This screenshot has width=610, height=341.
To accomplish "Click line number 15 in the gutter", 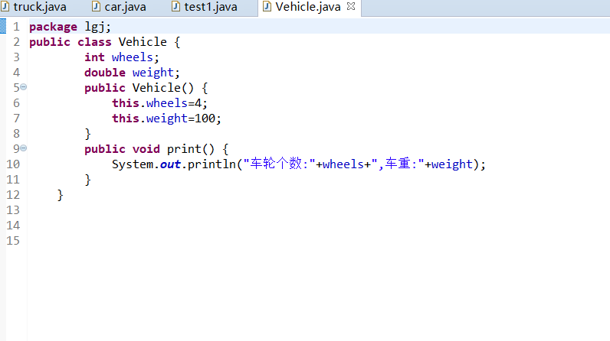I will 13,241.
